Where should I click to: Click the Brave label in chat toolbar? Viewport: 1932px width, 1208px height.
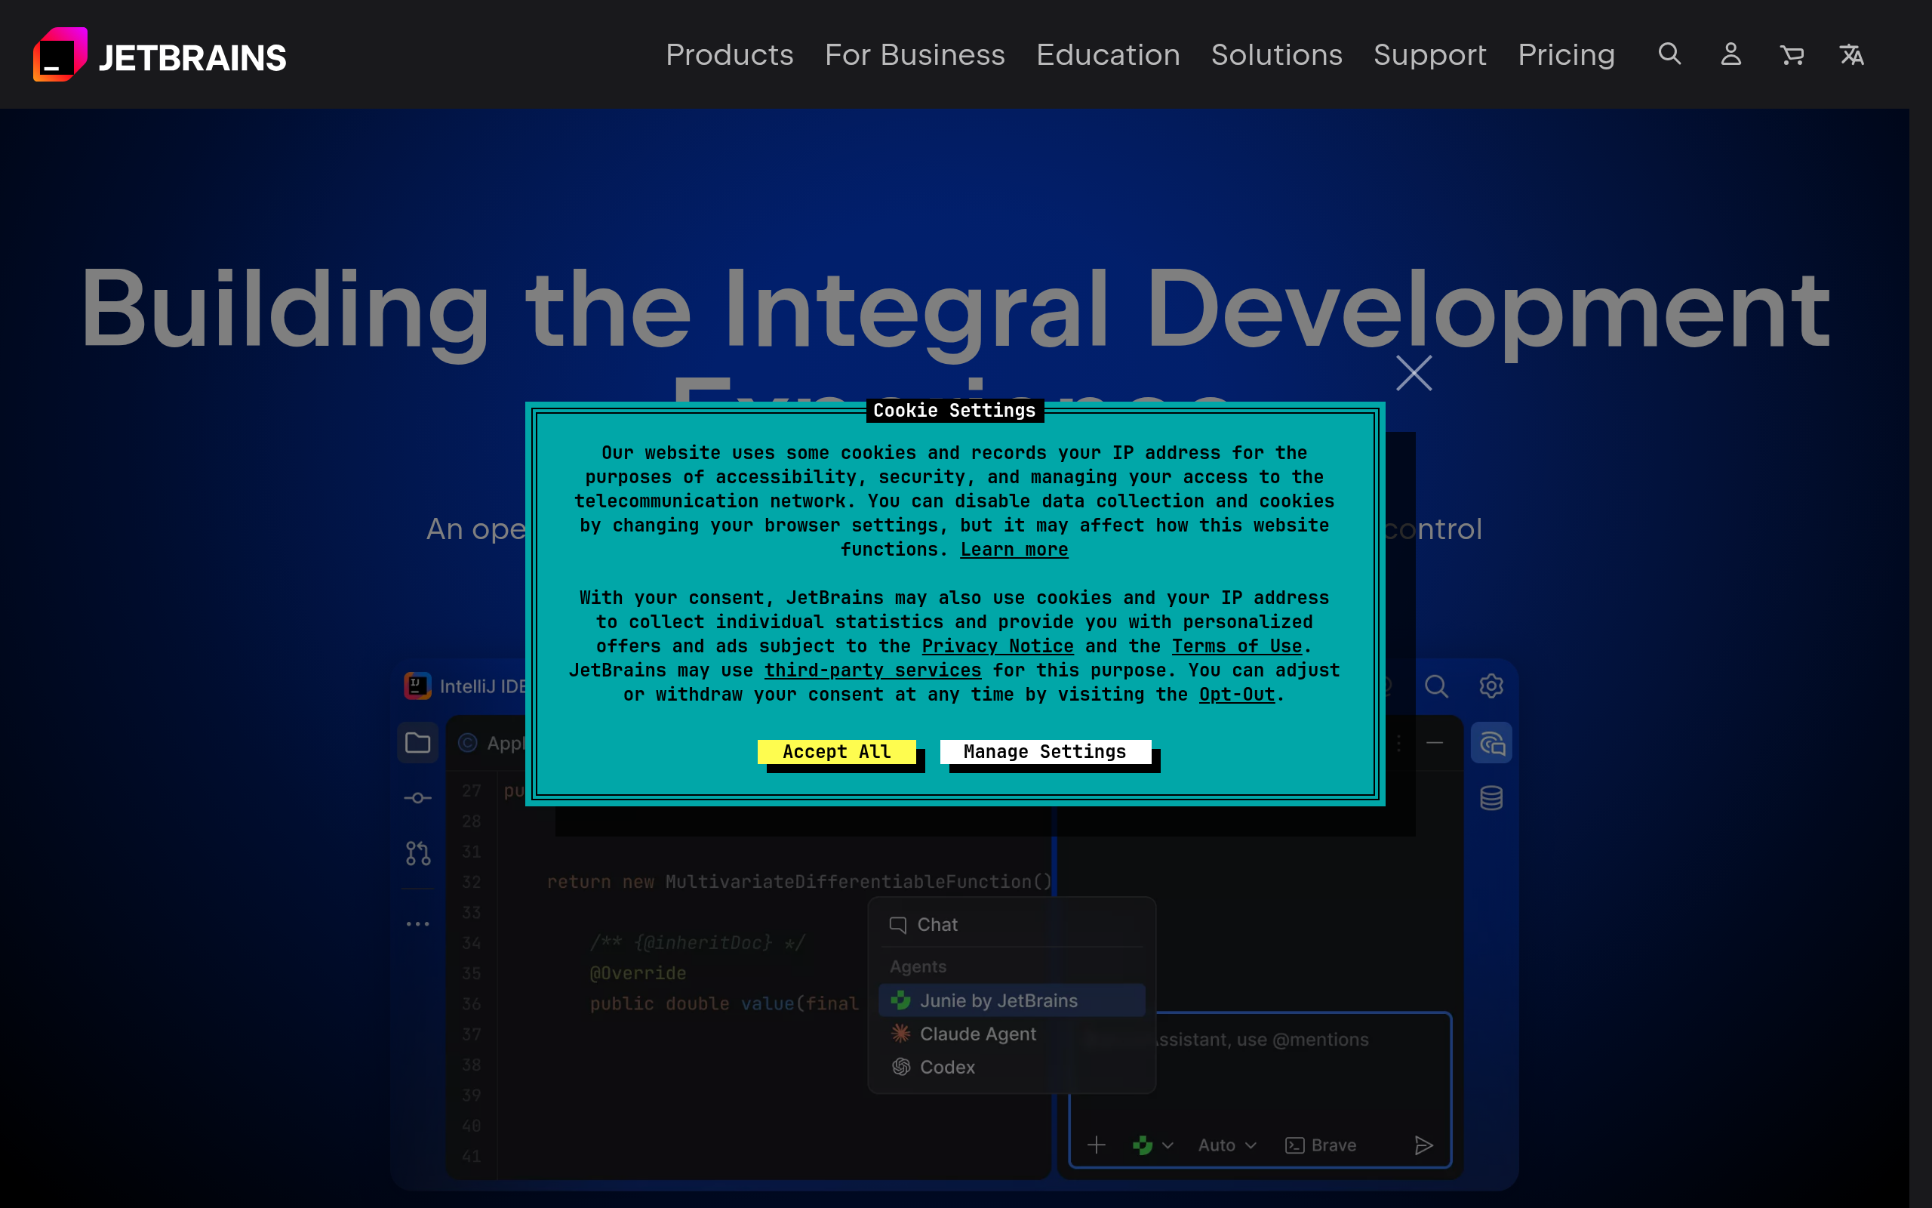pyautogui.click(x=1334, y=1145)
